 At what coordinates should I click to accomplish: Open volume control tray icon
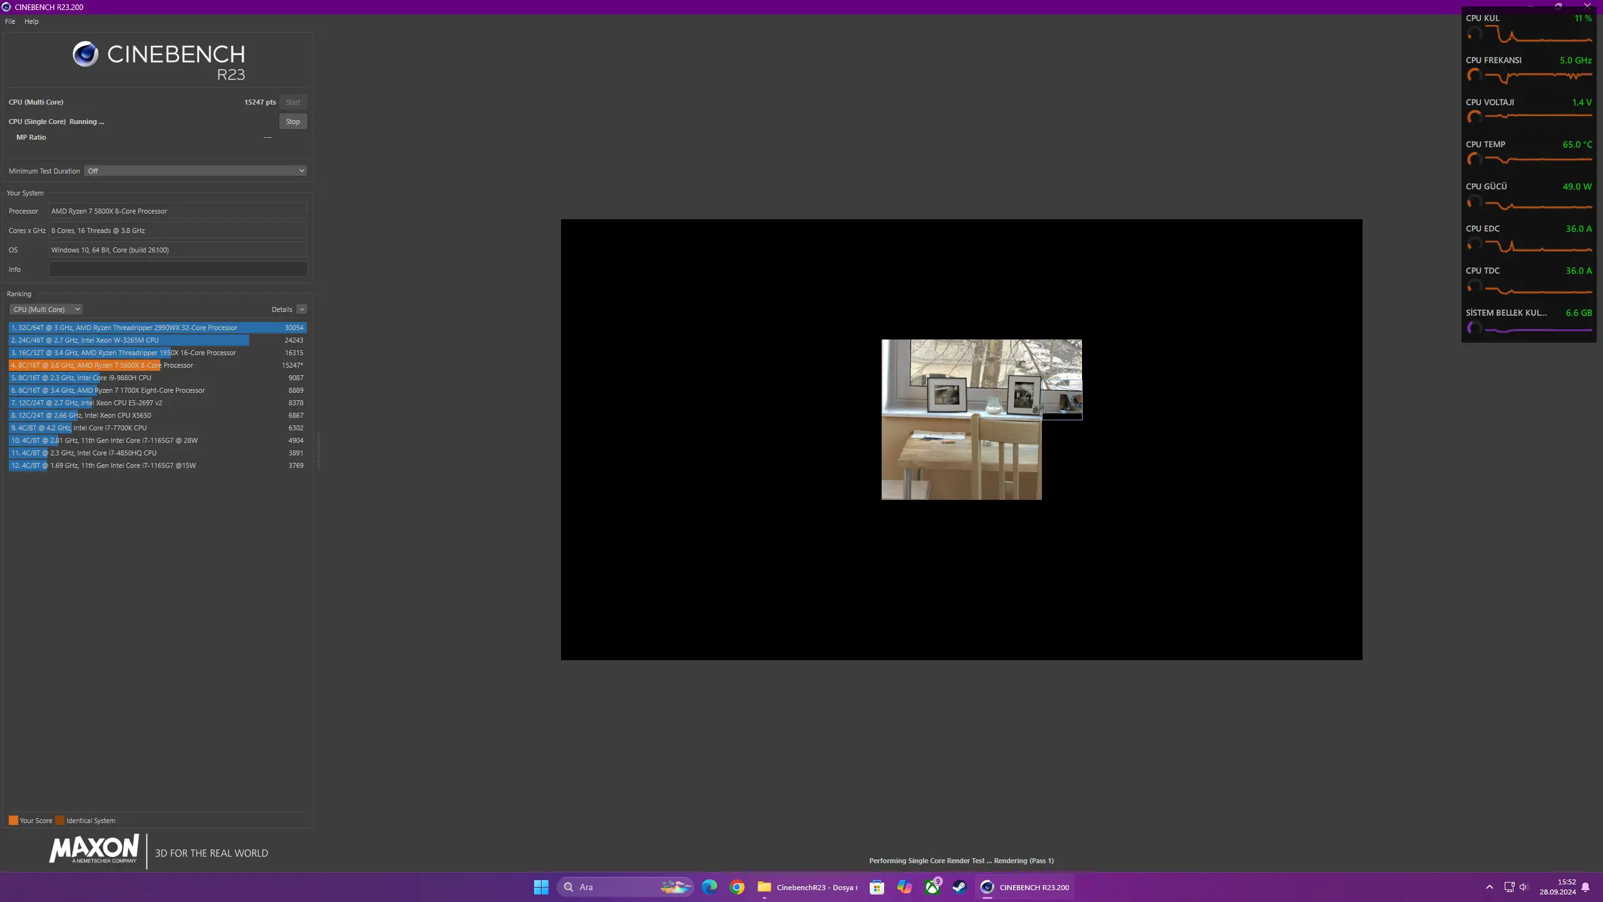pyautogui.click(x=1524, y=887)
